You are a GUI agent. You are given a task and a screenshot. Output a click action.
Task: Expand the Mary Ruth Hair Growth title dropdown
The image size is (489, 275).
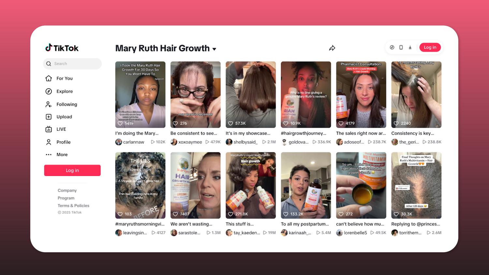click(214, 49)
